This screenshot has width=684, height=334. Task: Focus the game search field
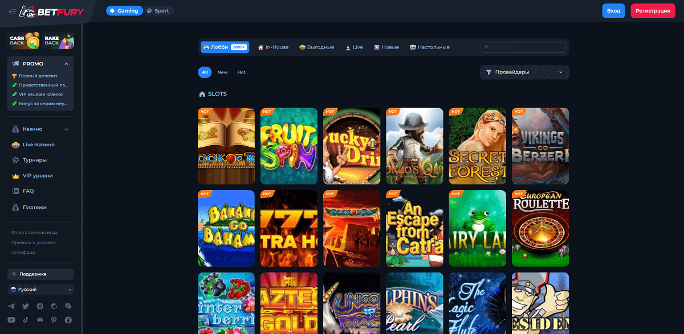pos(524,47)
